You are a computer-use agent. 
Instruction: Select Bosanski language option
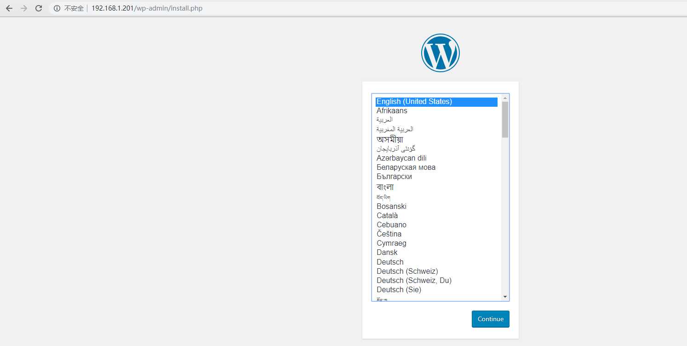[436, 206]
